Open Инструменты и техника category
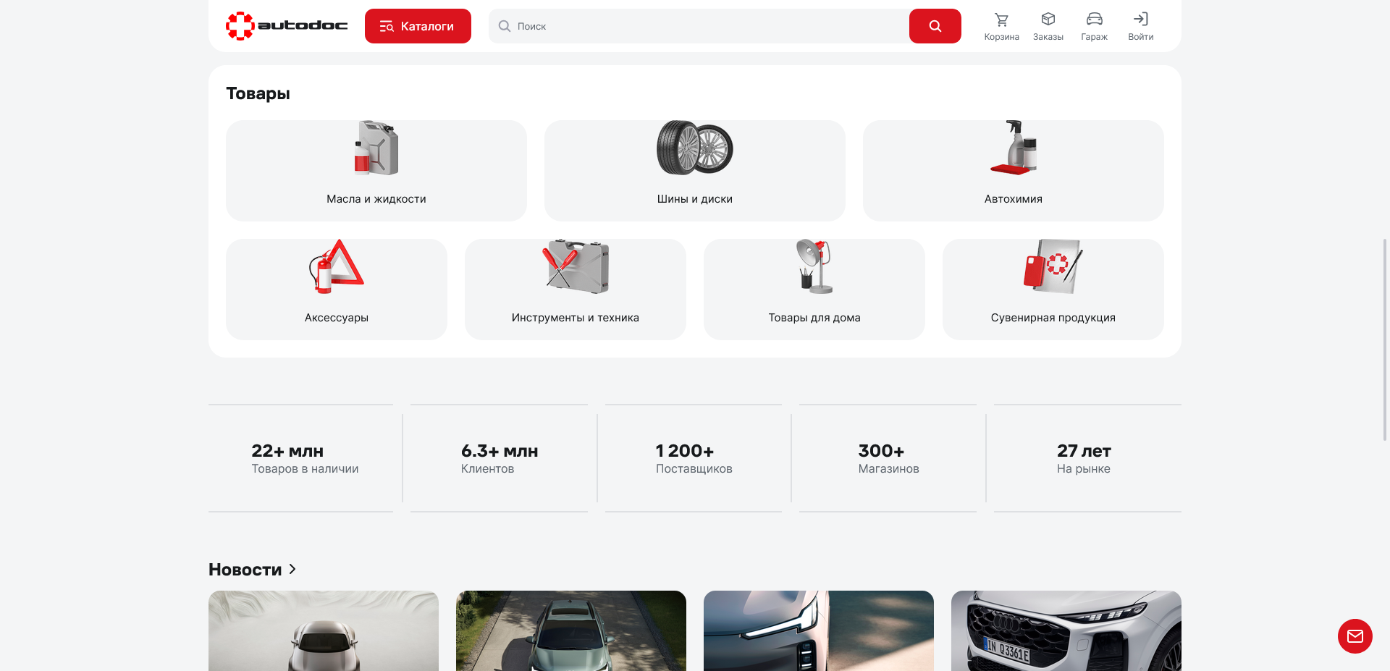 tap(575, 290)
